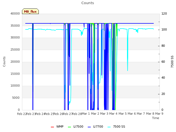Click the MB_flux label tag
Viewport: 176px width, 132px height.
click(x=30, y=11)
